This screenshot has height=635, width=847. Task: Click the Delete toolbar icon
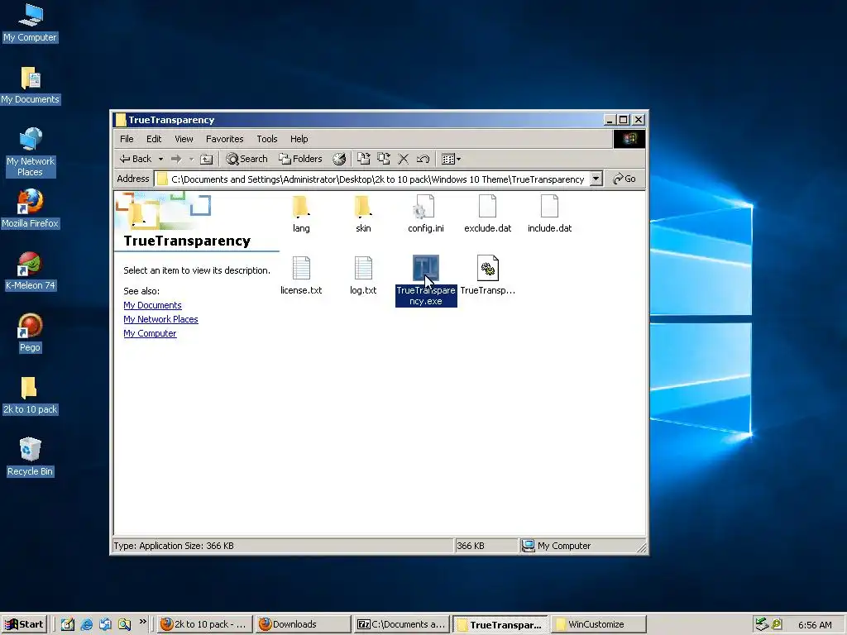403,159
